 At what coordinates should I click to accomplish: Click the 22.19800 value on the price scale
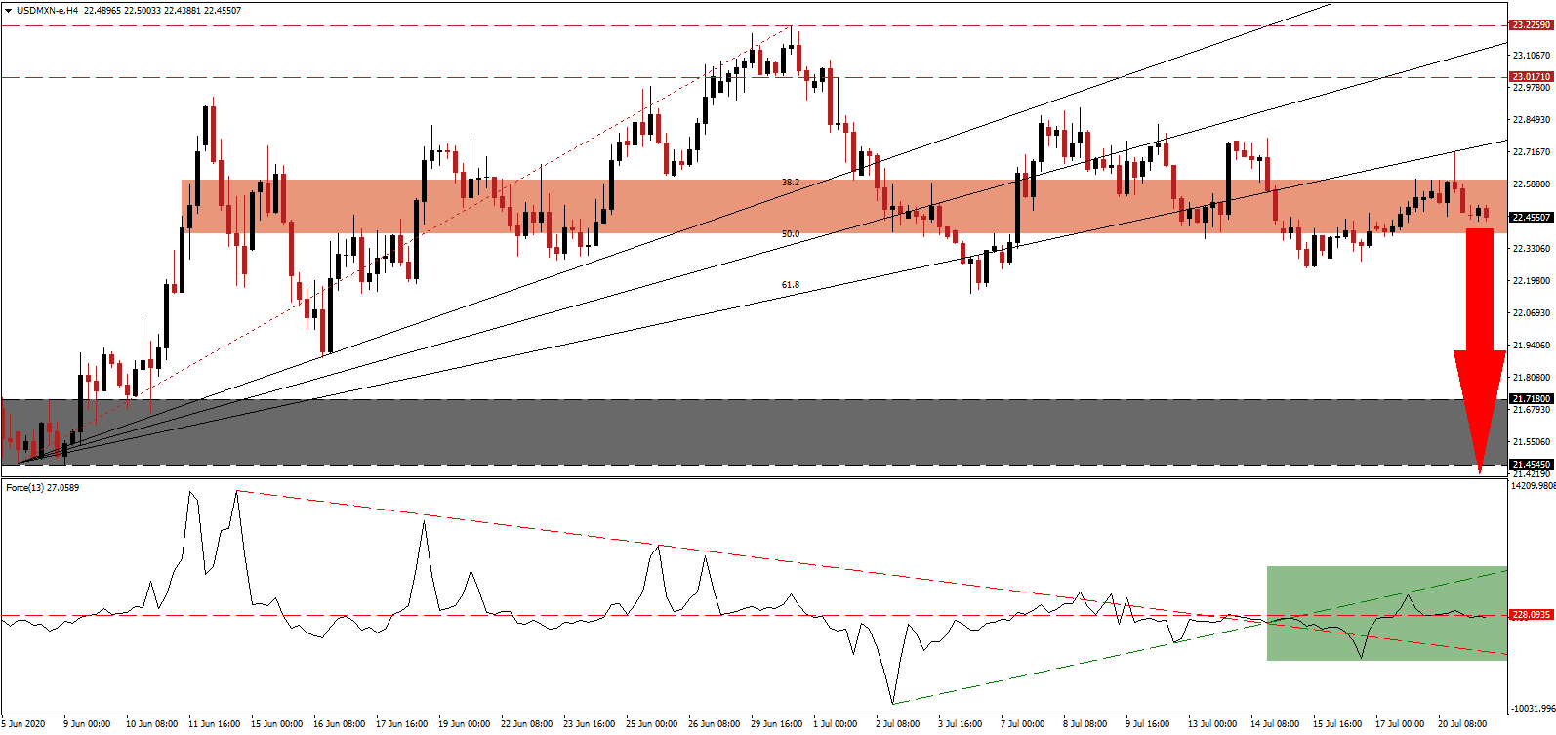1531,281
